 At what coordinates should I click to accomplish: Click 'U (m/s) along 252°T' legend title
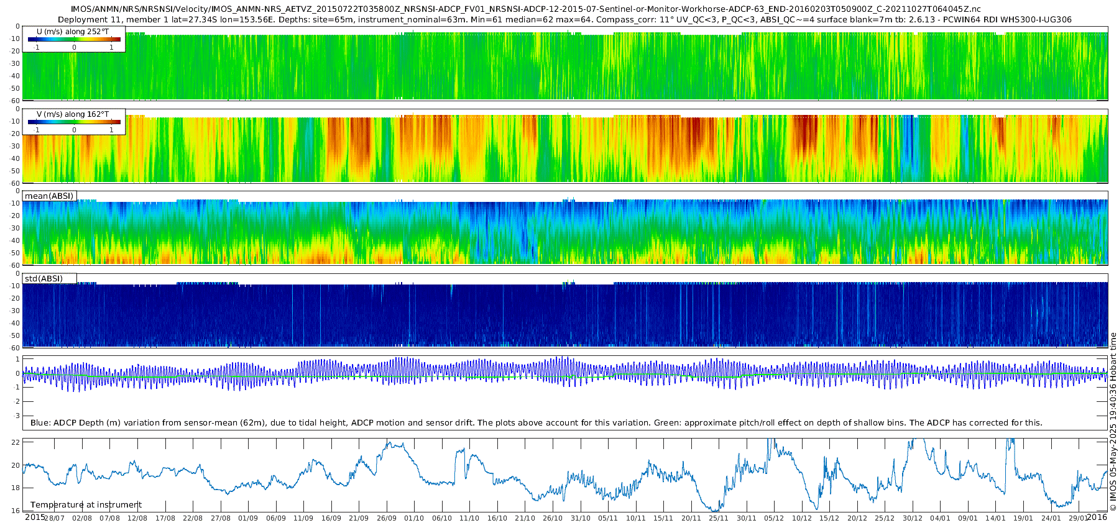(x=73, y=31)
